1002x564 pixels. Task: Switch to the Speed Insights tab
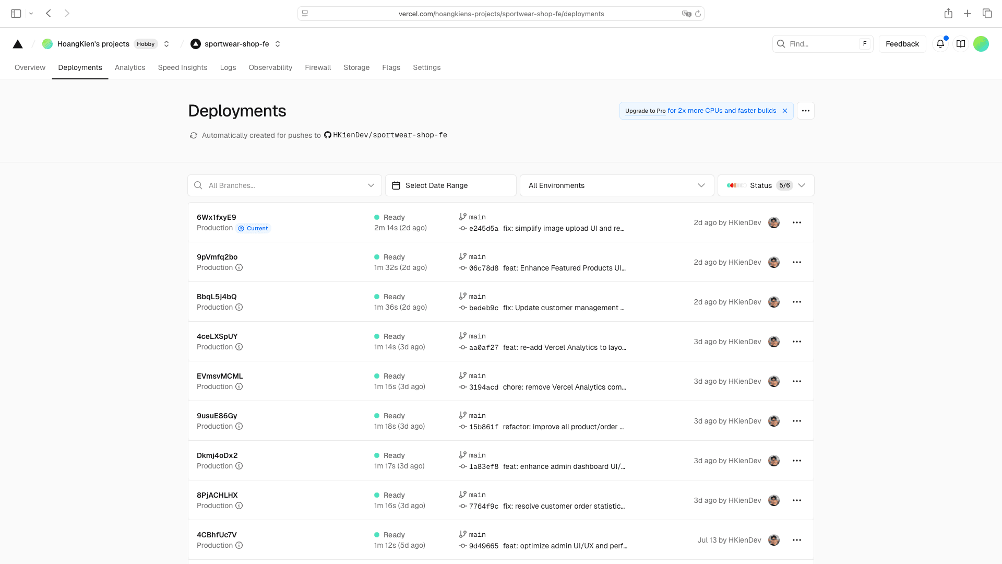[x=183, y=67]
